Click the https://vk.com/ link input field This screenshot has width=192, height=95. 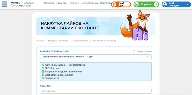tap(96, 91)
